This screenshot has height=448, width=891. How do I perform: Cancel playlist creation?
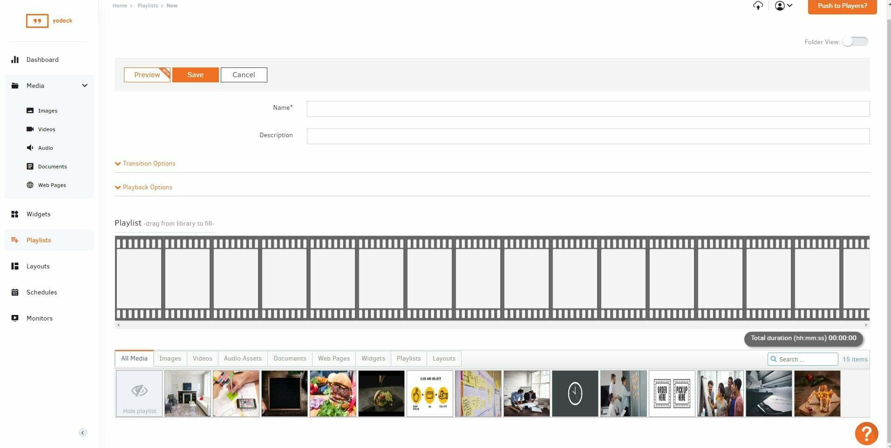coord(244,75)
